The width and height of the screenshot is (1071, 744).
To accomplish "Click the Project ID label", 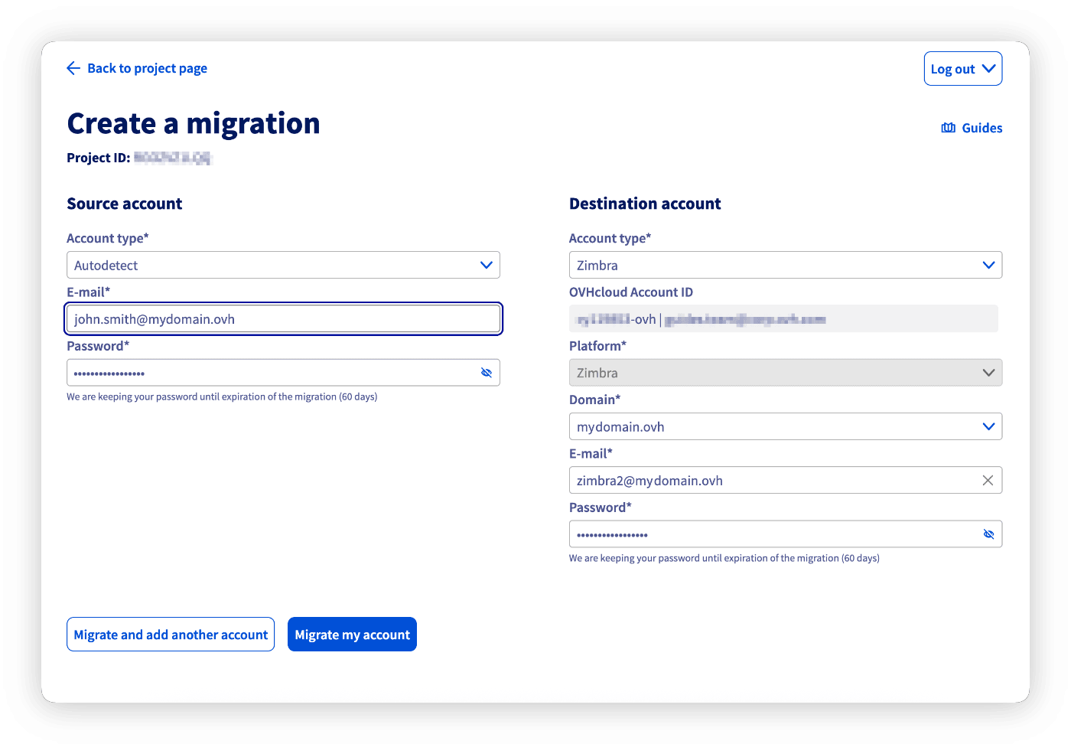I will (x=99, y=158).
